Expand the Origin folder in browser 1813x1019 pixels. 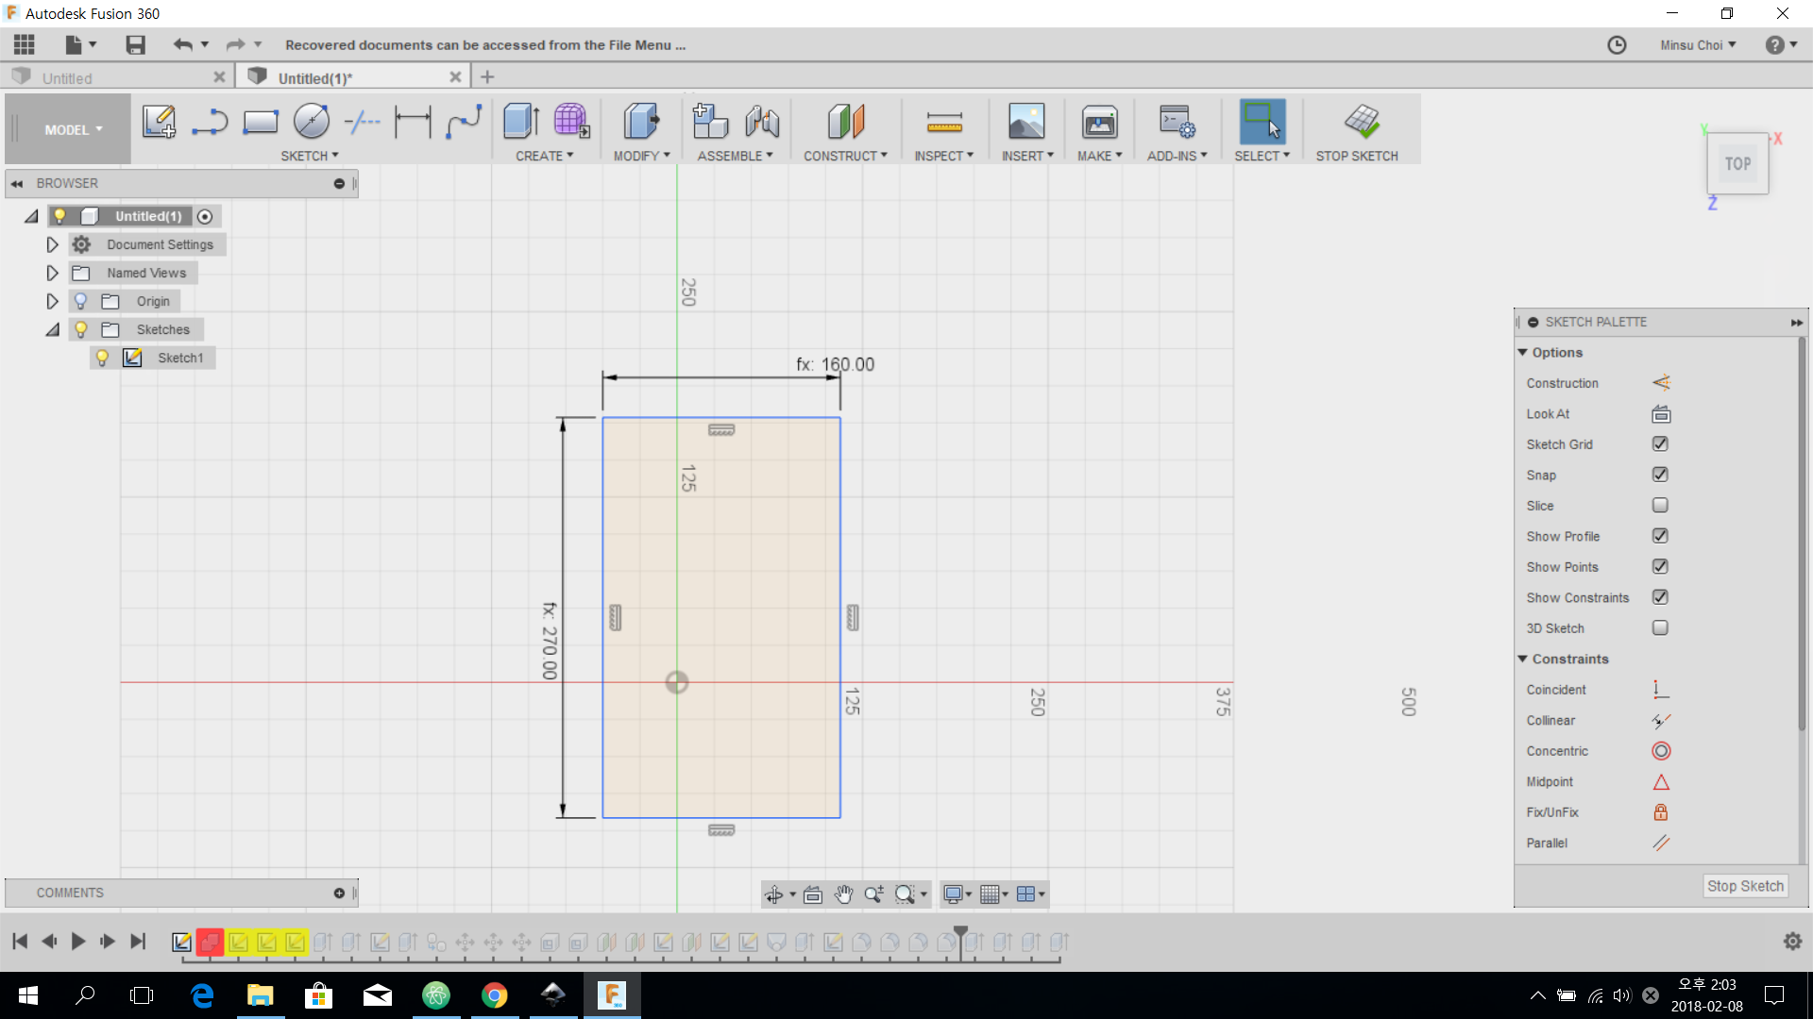(x=51, y=301)
